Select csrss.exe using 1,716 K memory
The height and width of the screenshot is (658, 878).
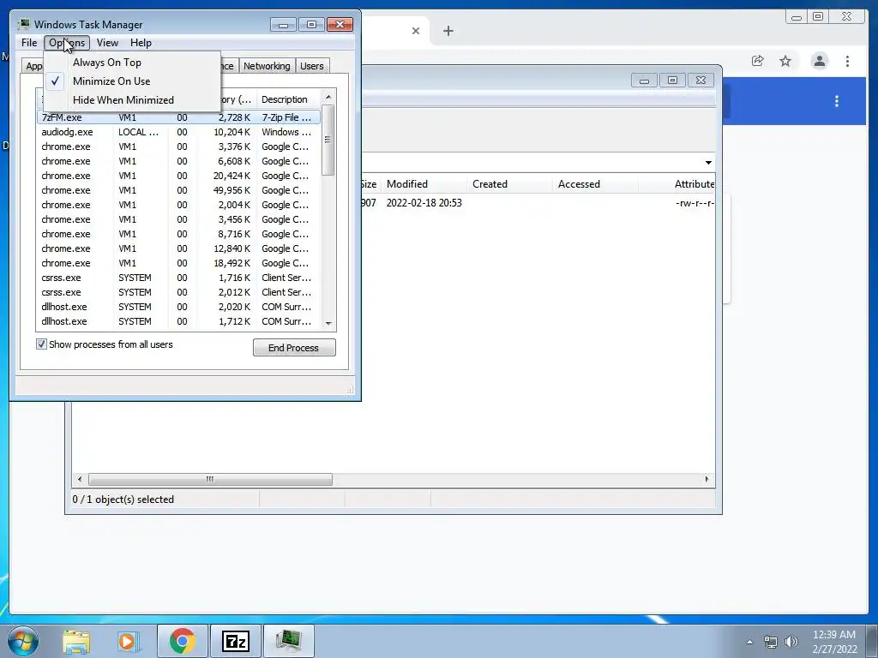click(178, 278)
